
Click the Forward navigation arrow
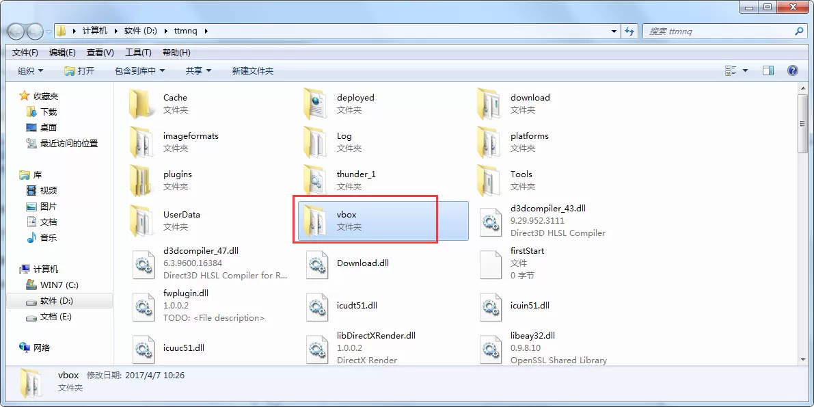34,31
